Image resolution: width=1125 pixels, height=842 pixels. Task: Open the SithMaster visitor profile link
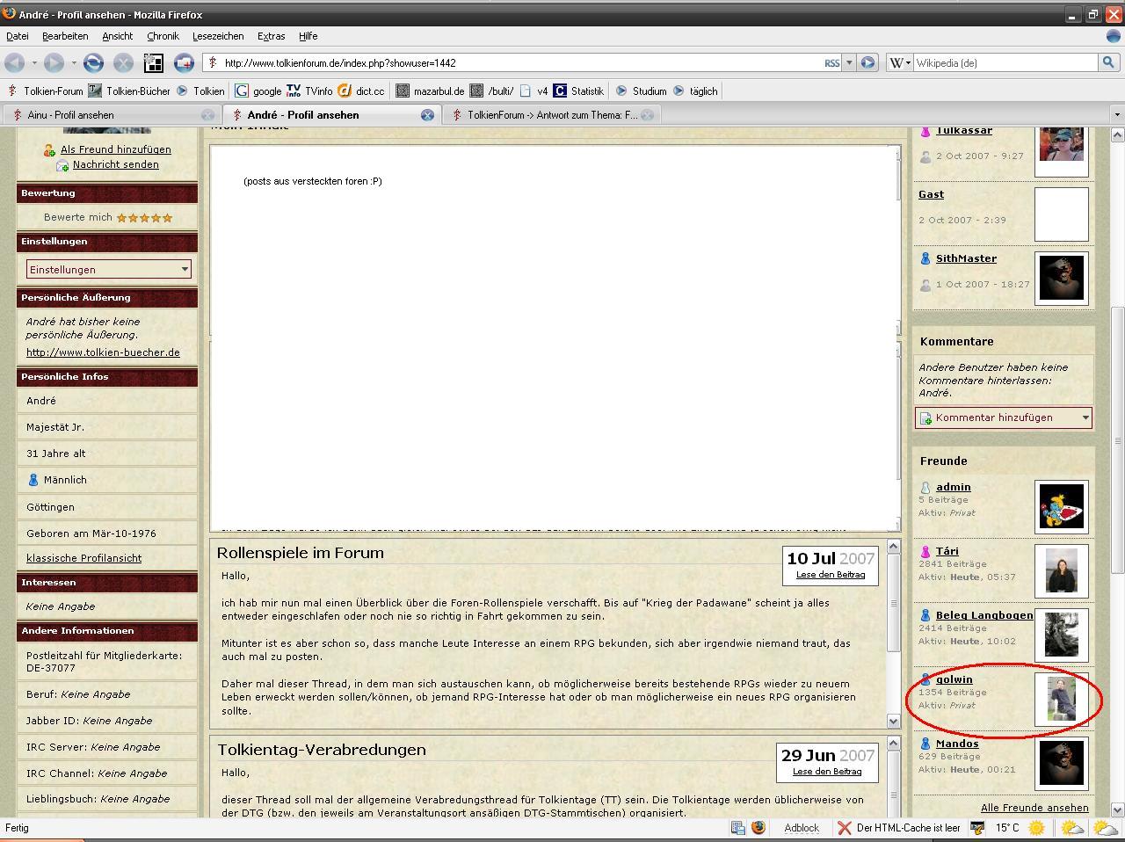(x=966, y=258)
